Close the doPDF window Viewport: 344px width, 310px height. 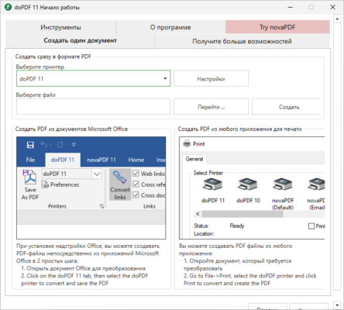332,7
